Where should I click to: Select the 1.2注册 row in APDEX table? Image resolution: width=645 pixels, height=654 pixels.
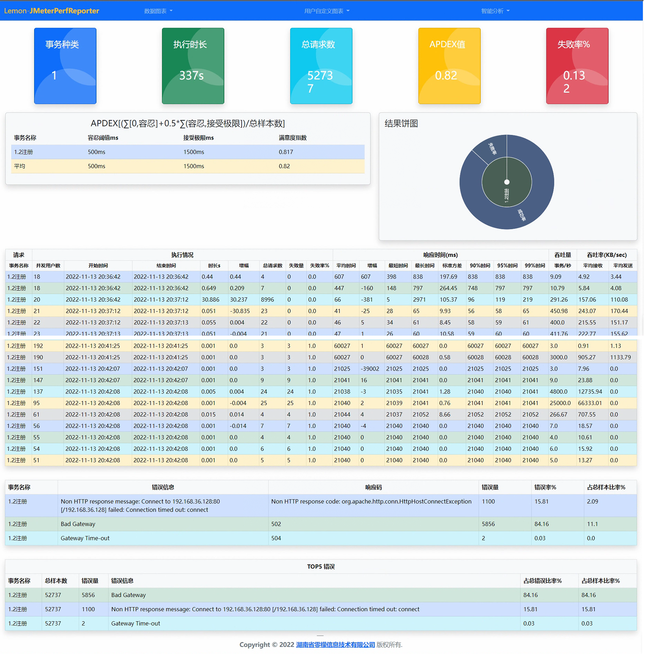pyautogui.click(x=188, y=152)
